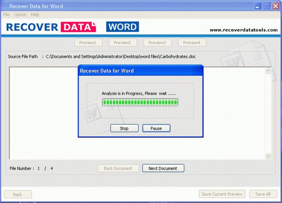Pause the analysis process

pos(157,128)
